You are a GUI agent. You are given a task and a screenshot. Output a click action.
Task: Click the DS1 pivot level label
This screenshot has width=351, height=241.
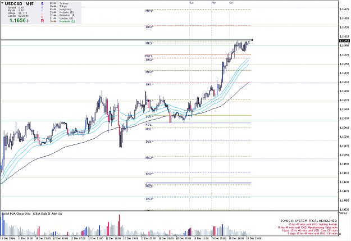(149, 142)
